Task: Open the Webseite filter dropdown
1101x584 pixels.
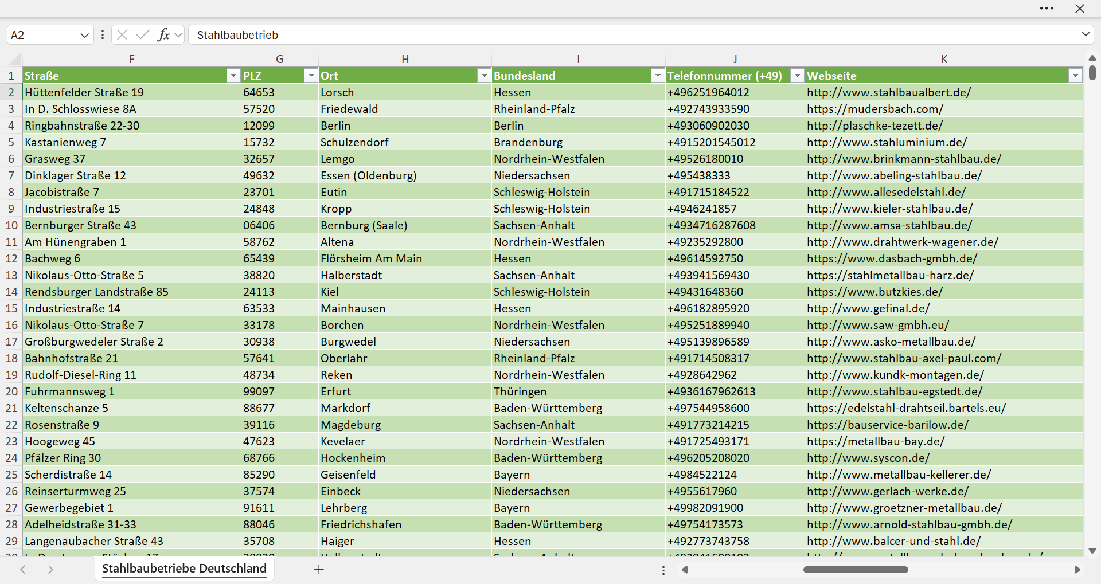Action: tap(1075, 76)
